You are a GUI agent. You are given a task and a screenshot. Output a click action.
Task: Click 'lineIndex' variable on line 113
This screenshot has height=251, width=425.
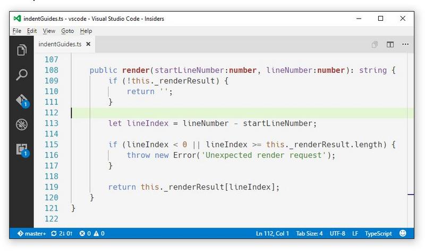click(148, 123)
